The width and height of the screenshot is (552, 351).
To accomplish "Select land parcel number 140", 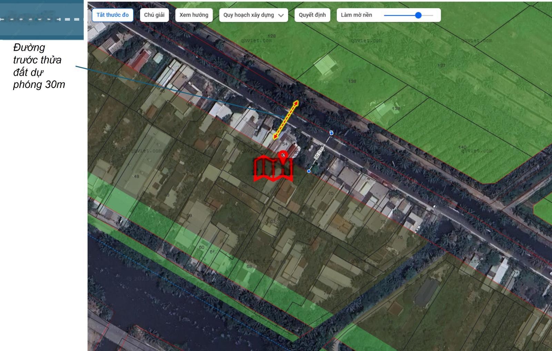I will click(x=462, y=147).
